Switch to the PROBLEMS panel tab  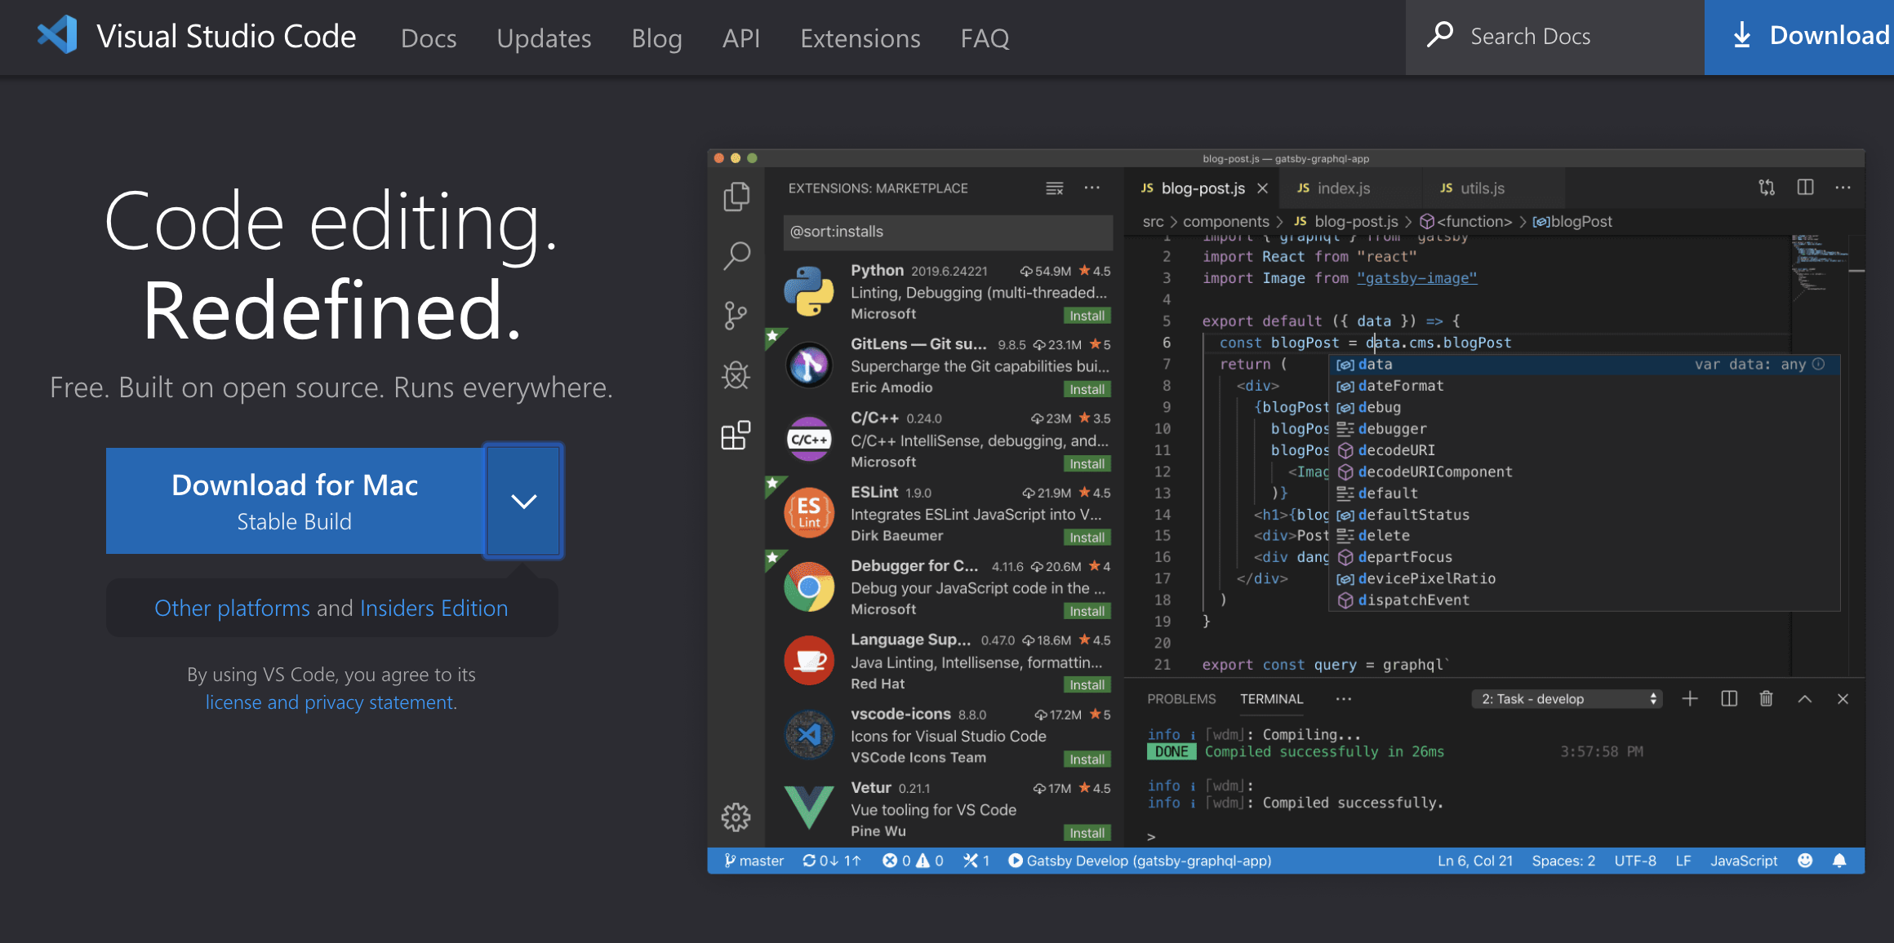pos(1181,699)
